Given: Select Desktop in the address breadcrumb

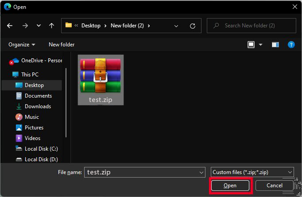Looking at the screenshot, I should [x=91, y=26].
